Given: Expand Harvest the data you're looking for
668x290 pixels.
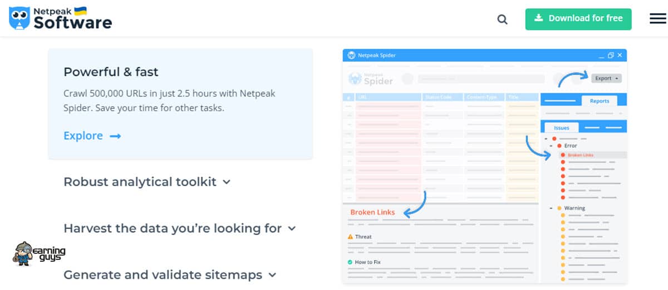Looking at the screenshot, I should coord(180,228).
